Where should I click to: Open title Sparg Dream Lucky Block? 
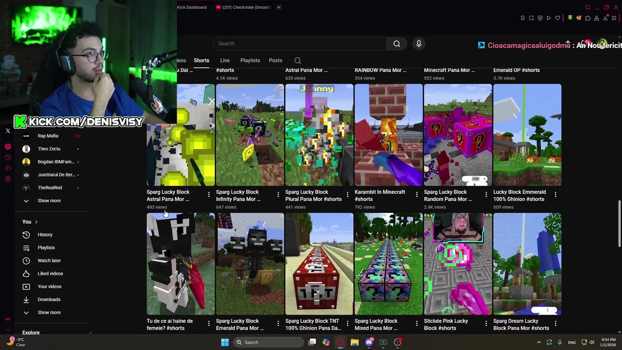(x=521, y=325)
